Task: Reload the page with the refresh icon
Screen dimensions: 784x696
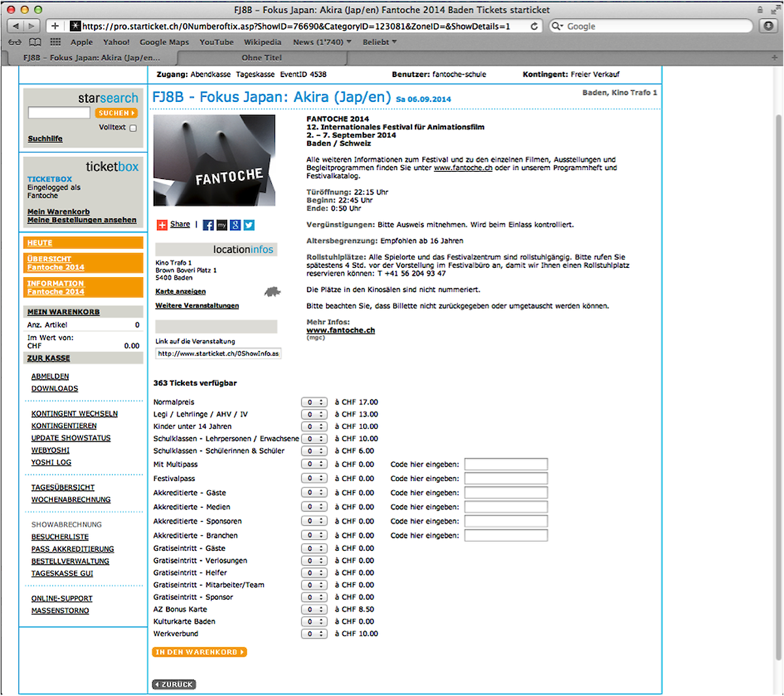Action: [534, 26]
